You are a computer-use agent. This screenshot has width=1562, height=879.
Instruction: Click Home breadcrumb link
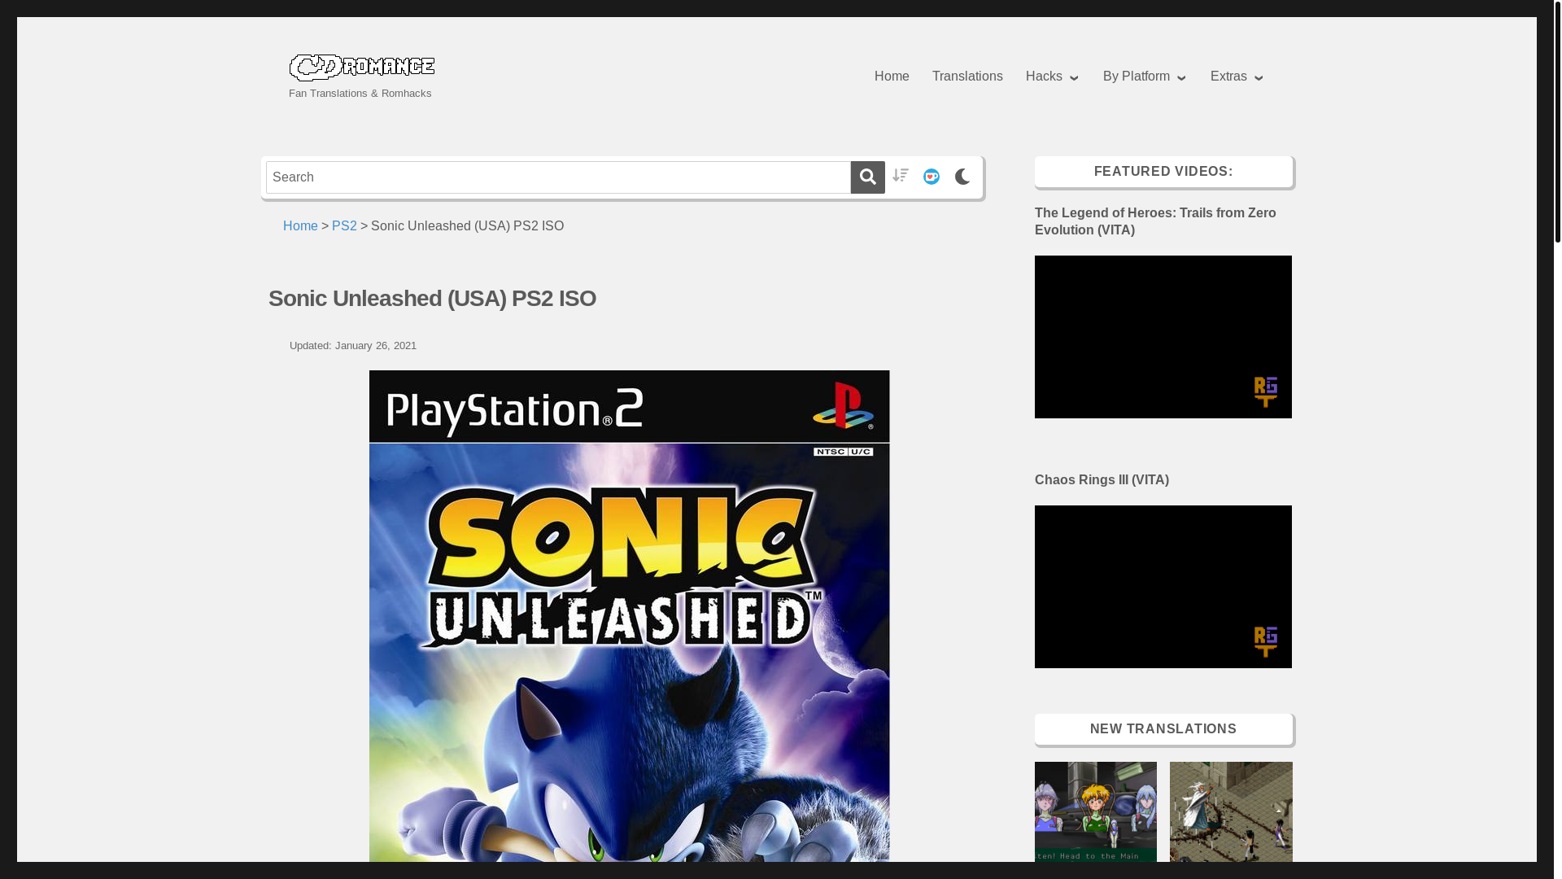[300, 226]
